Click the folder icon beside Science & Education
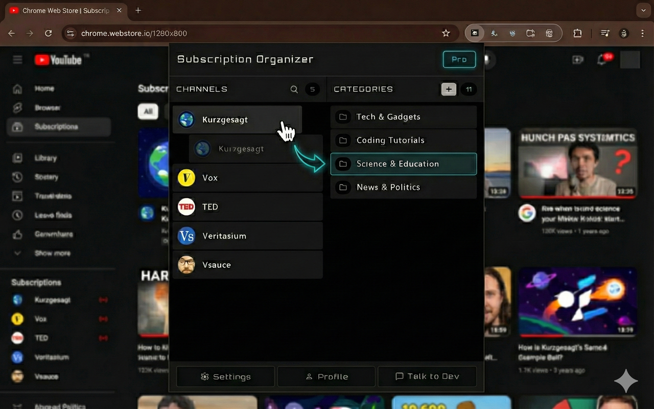 coord(343,164)
